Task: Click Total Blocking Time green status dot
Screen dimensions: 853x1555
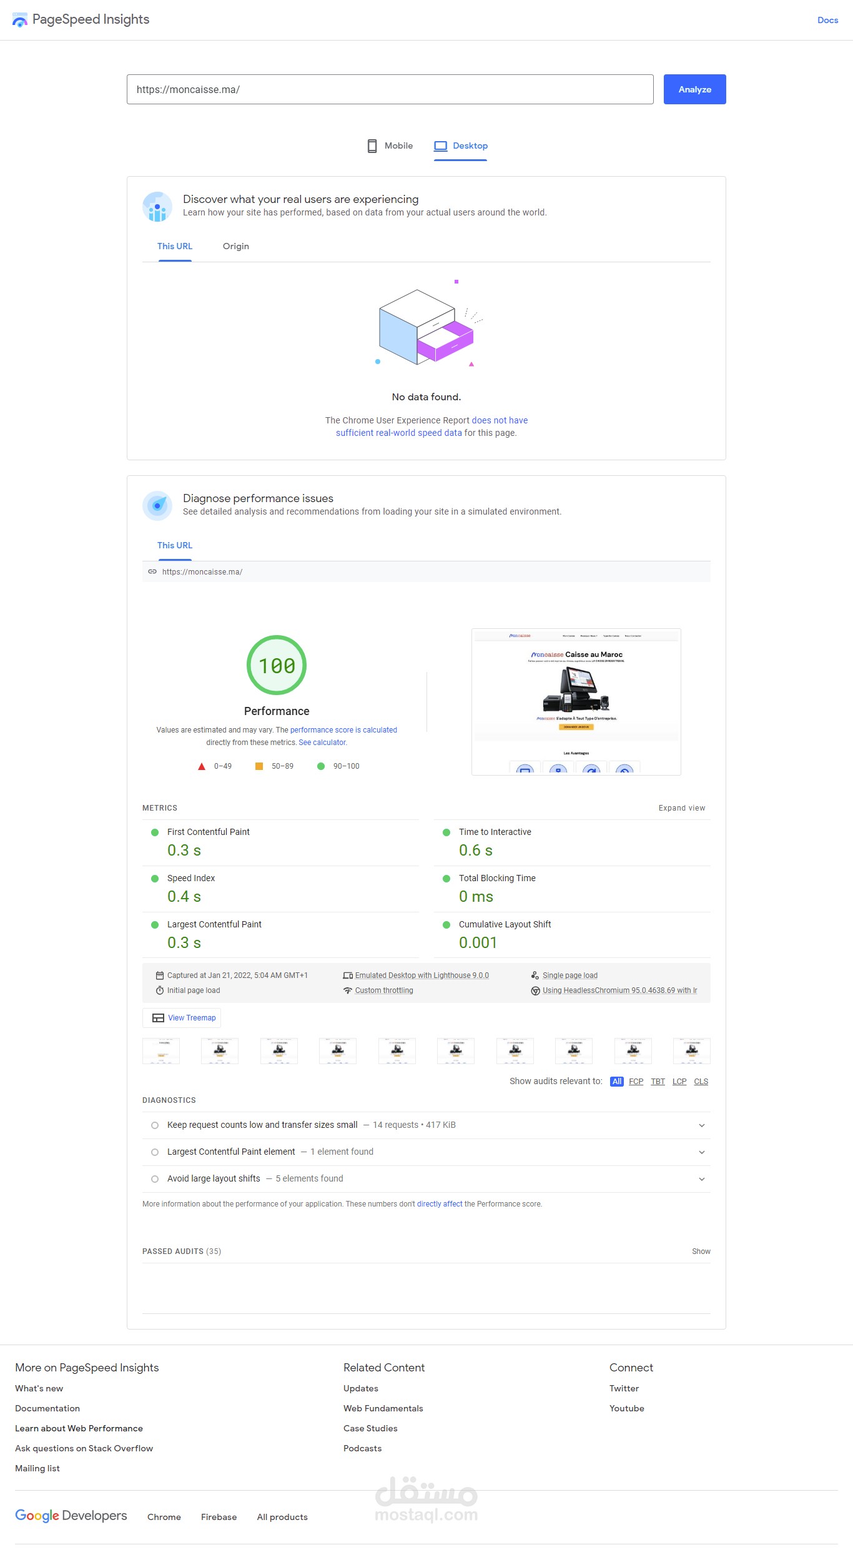Action: (x=446, y=879)
